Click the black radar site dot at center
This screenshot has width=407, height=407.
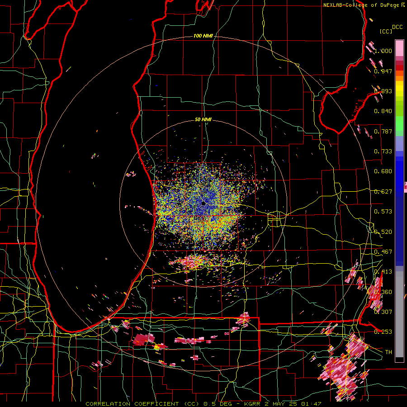tap(203, 203)
